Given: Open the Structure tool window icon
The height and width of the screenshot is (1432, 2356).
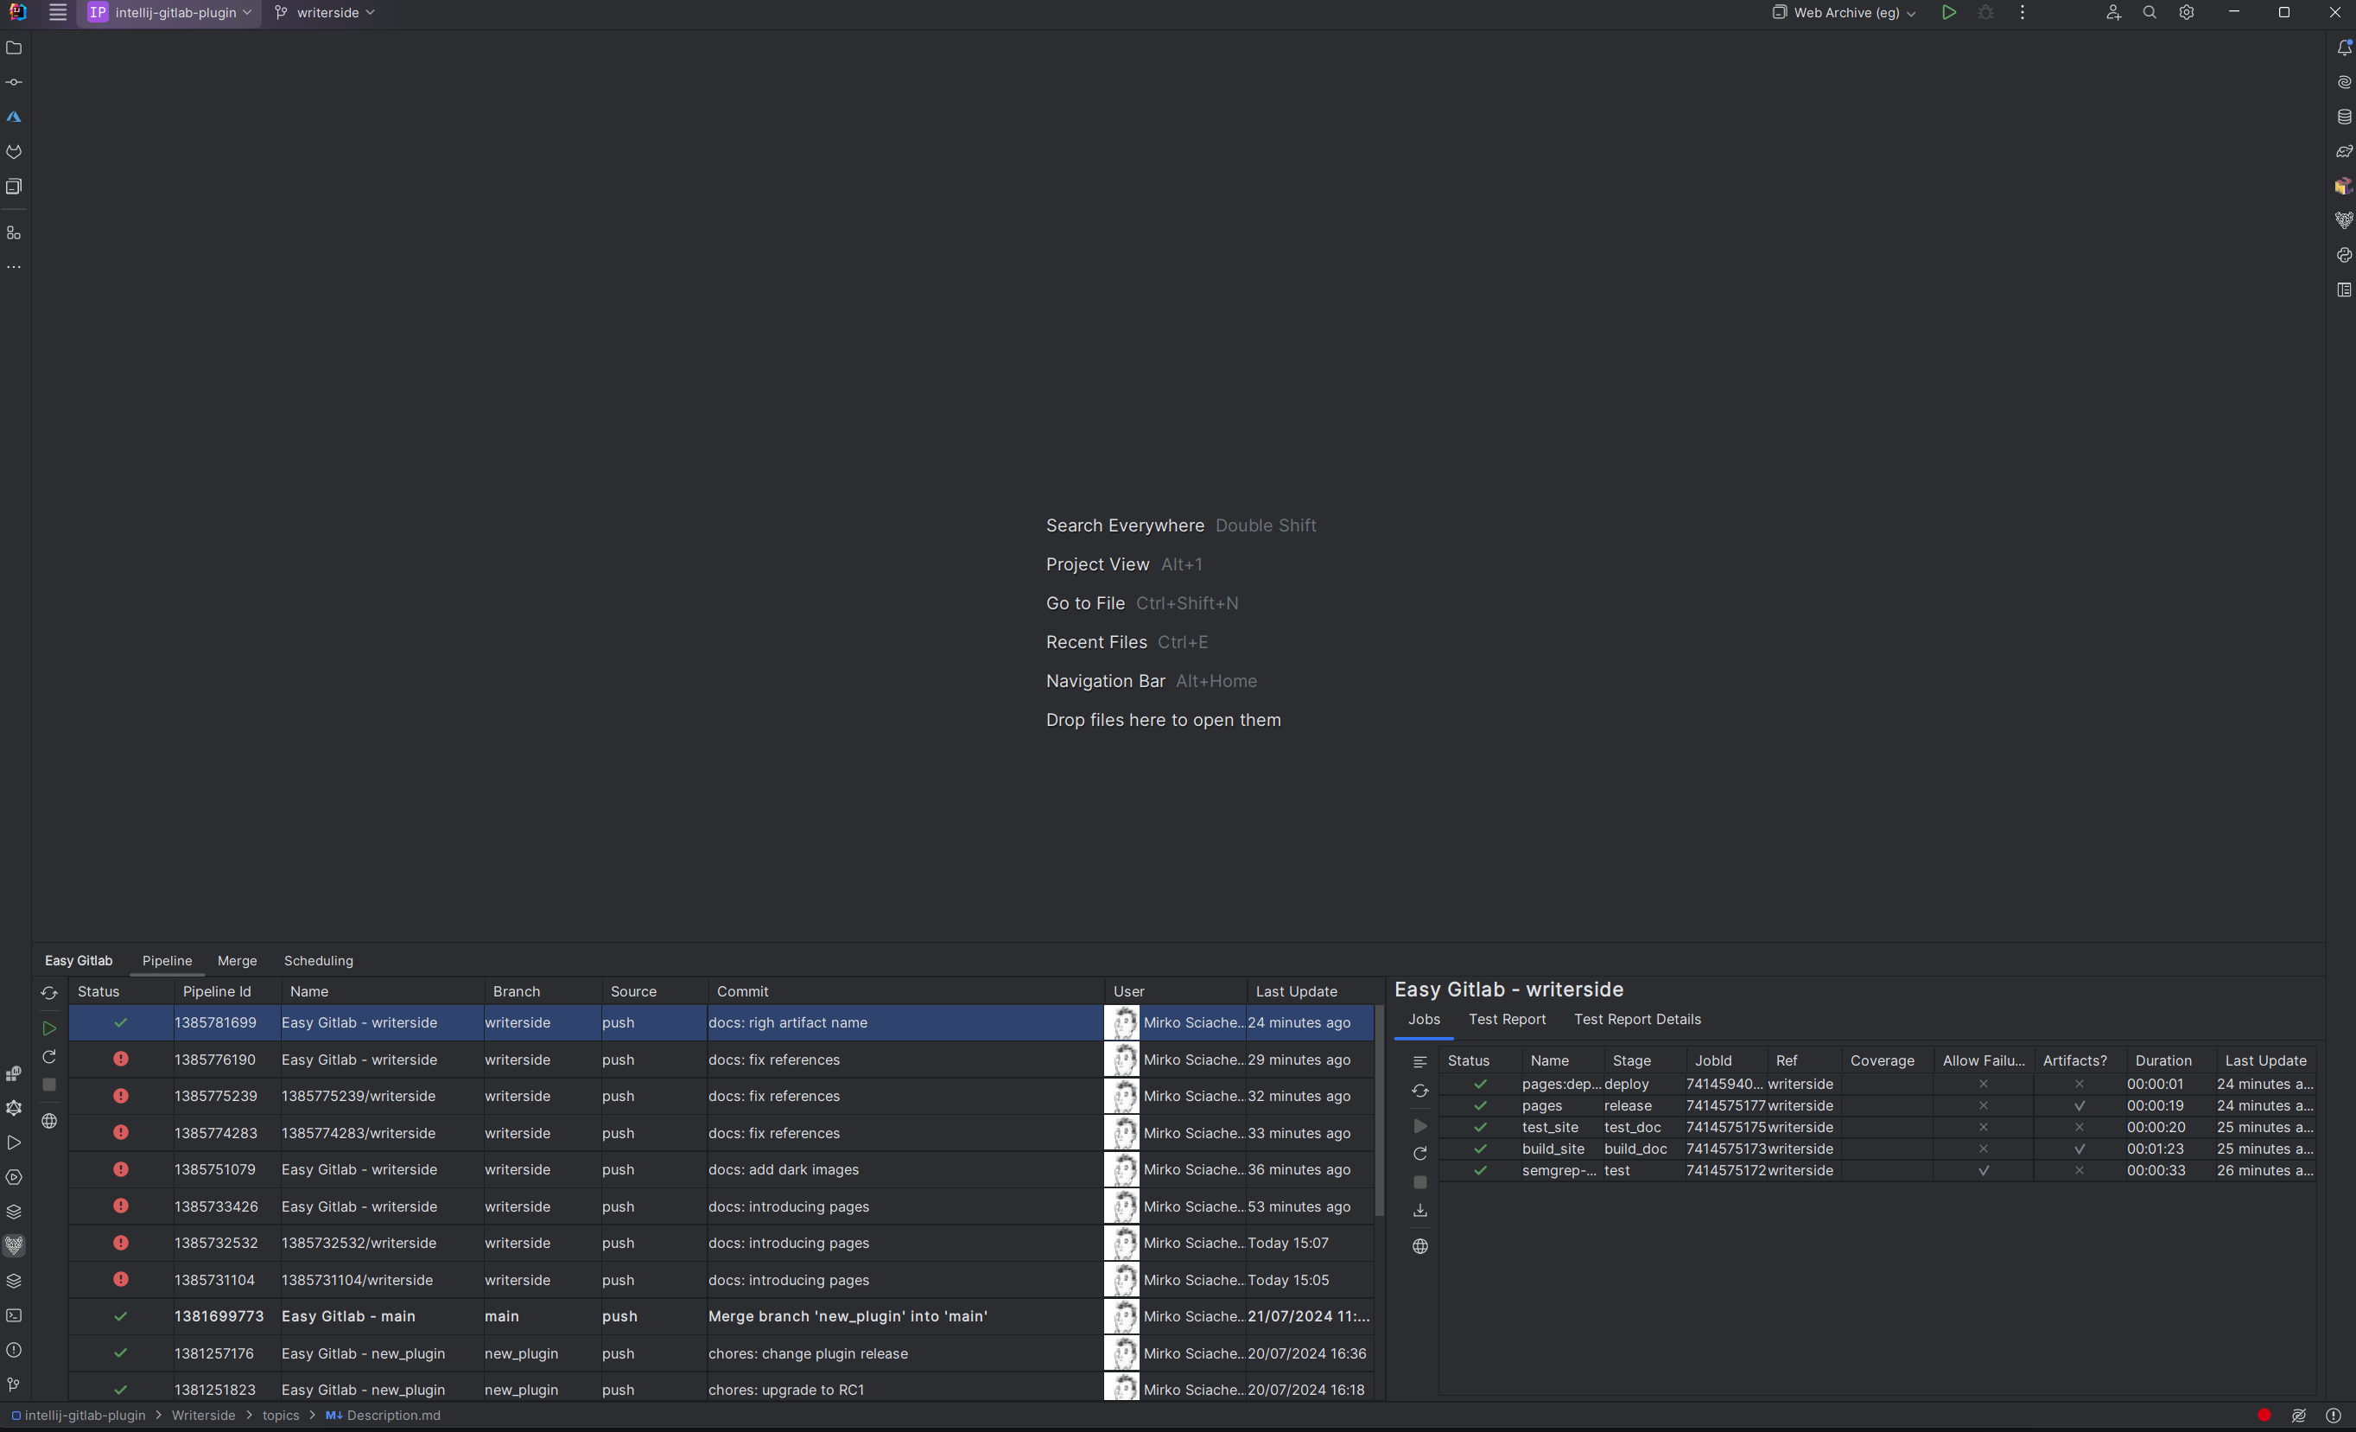Looking at the screenshot, I should [x=15, y=233].
